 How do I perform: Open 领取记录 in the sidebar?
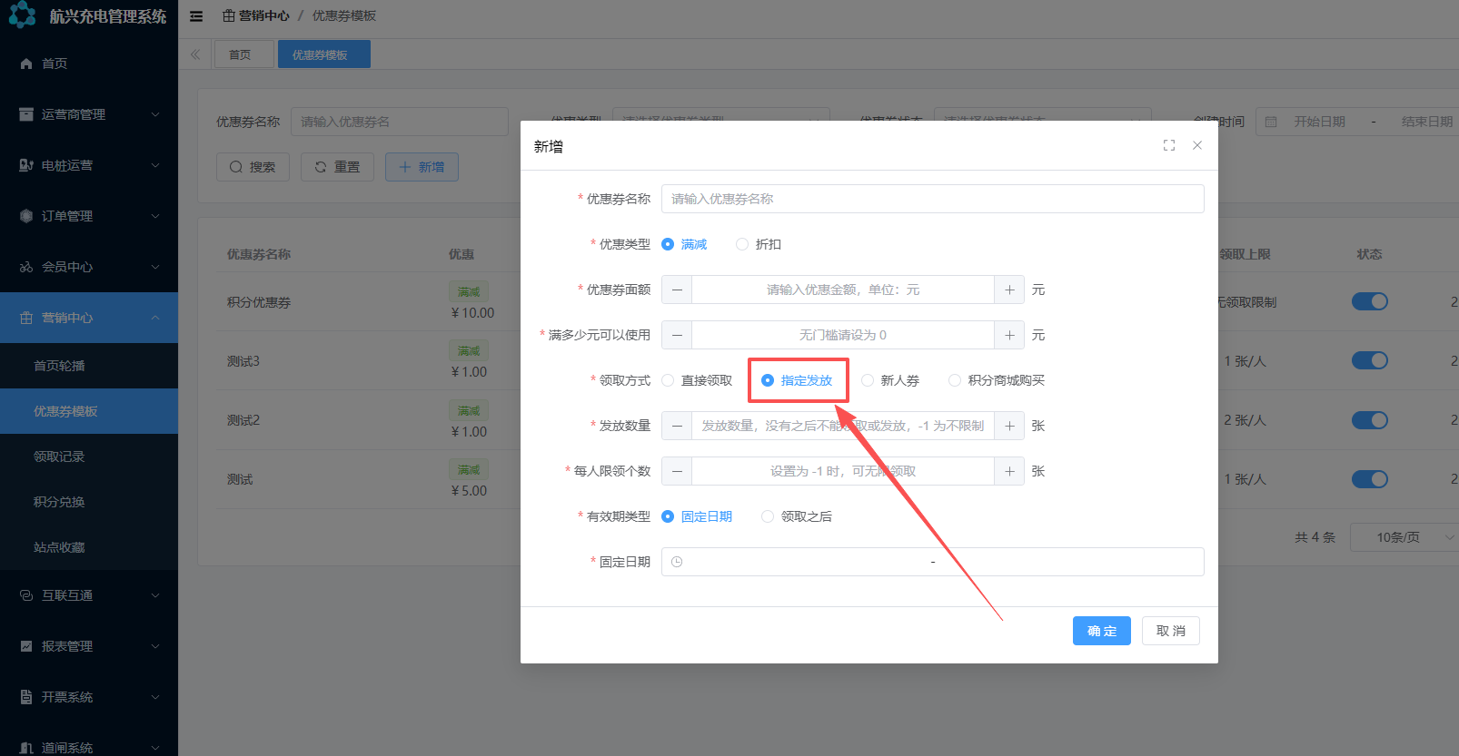(59, 457)
